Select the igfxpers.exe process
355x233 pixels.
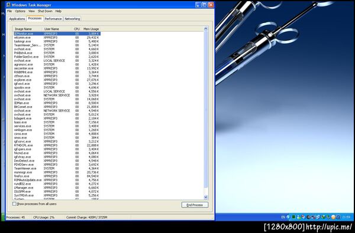click(x=57, y=149)
